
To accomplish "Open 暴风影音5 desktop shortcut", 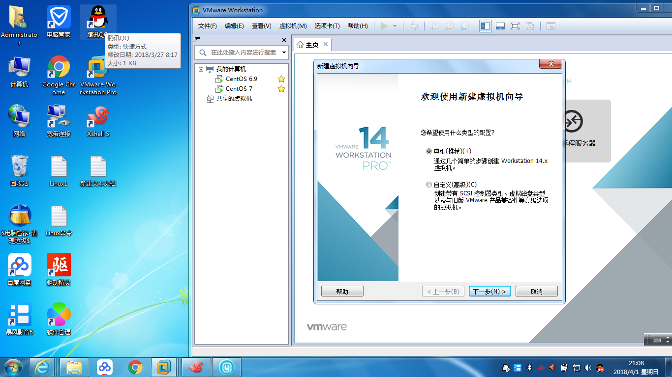I will point(19,319).
